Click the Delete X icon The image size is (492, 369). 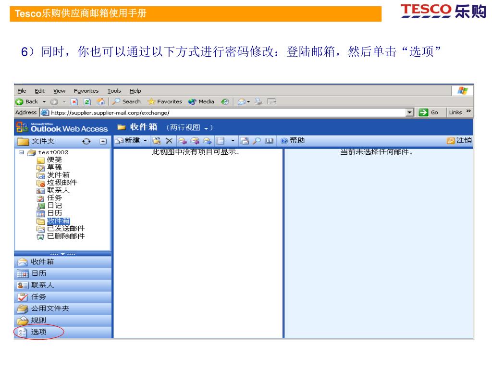click(169, 141)
